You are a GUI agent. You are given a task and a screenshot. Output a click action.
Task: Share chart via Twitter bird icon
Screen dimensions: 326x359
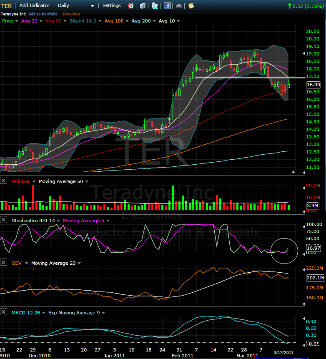tap(155, 6)
